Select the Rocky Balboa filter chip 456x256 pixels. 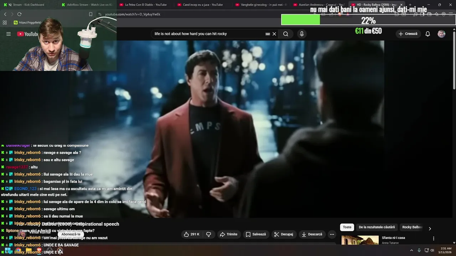(412, 227)
